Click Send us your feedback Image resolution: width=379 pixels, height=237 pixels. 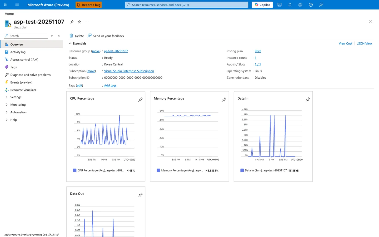pyautogui.click(x=106, y=36)
